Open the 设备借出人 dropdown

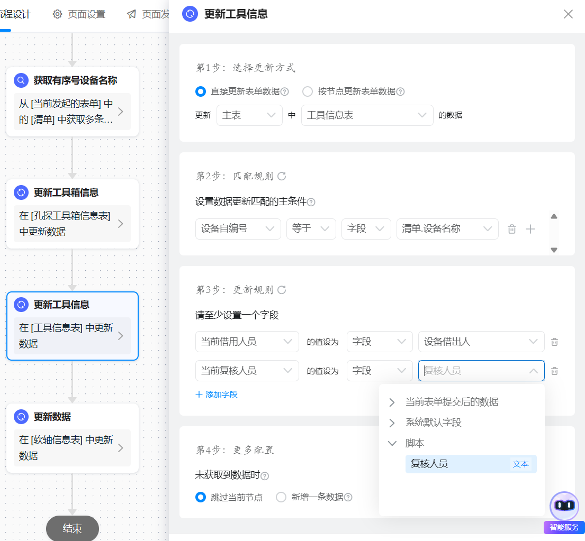click(x=481, y=342)
